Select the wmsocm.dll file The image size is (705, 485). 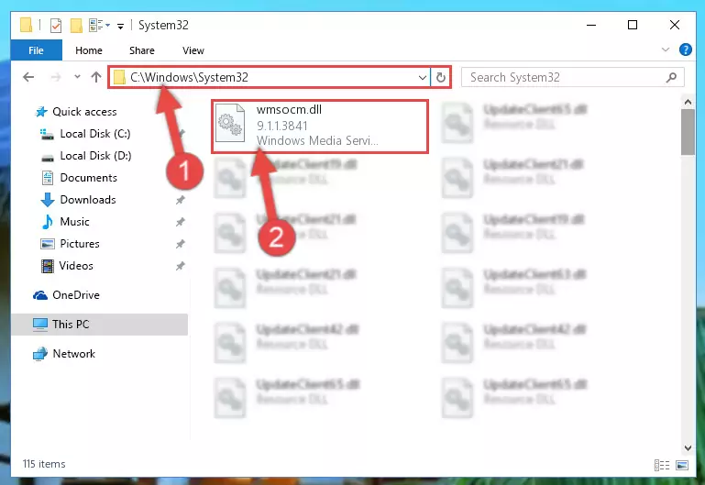[x=320, y=127]
